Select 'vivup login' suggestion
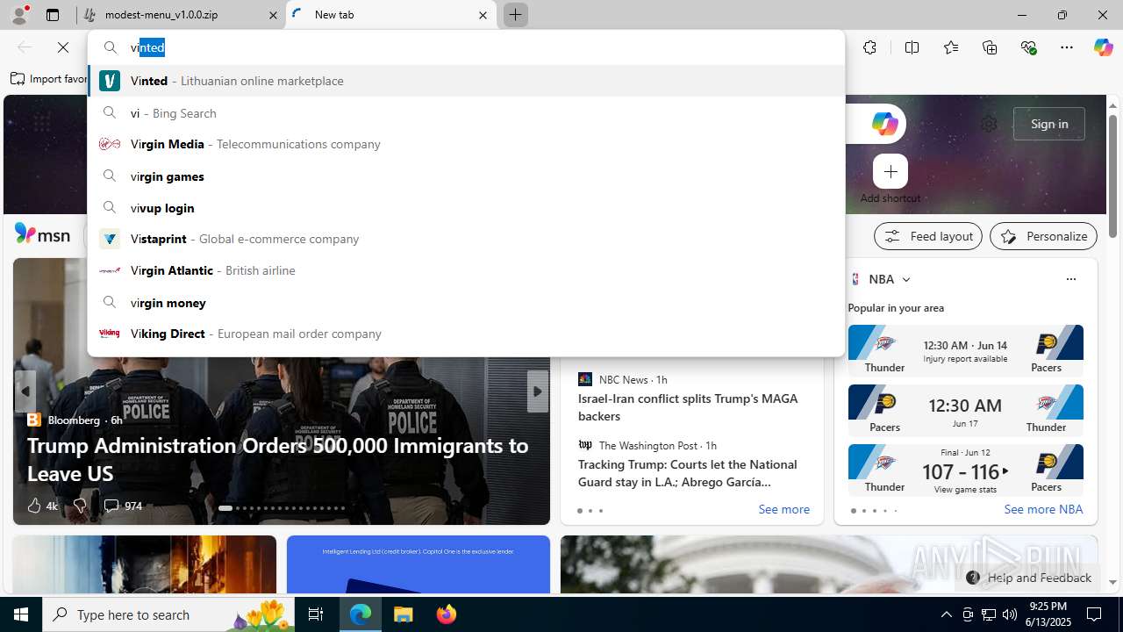This screenshot has height=632, width=1123. 466,208
